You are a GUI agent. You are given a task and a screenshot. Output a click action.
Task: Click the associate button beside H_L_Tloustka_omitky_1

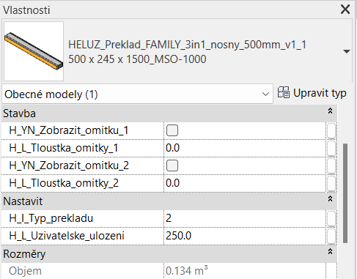(331, 148)
